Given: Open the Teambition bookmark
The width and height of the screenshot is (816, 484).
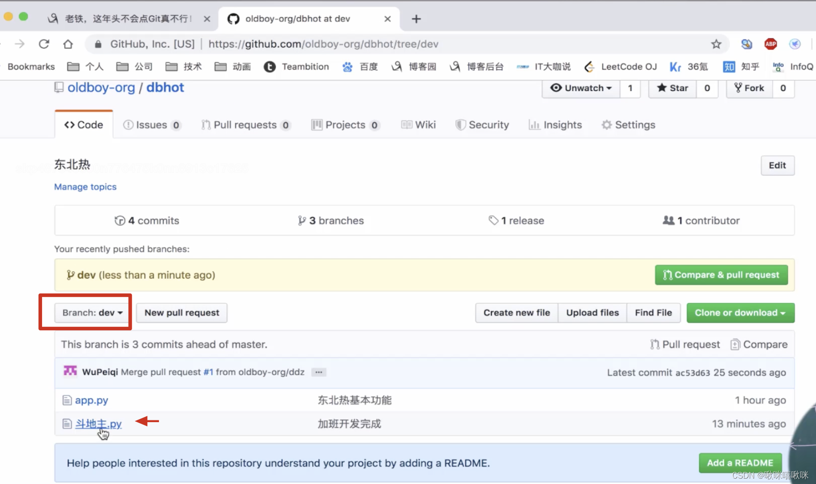Looking at the screenshot, I should [296, 67].
